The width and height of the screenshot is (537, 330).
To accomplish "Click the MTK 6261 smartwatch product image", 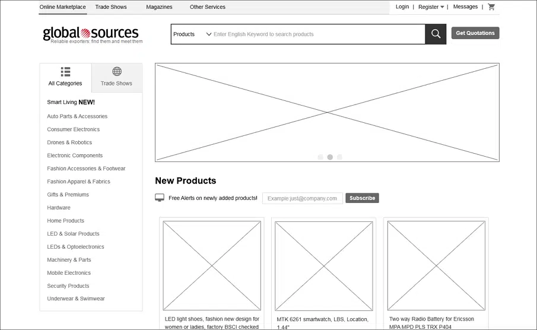I will 323,265.
